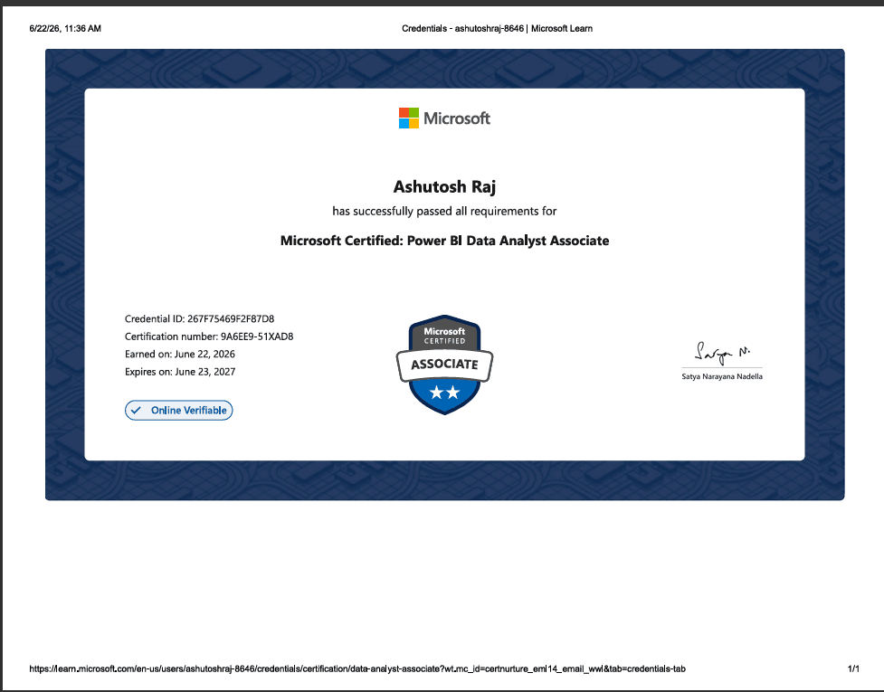This screenshot has width=884, height=692.
Task: Click the print timestamp 6/22/26, 11:36 AM
Action: tap(65, 28)
